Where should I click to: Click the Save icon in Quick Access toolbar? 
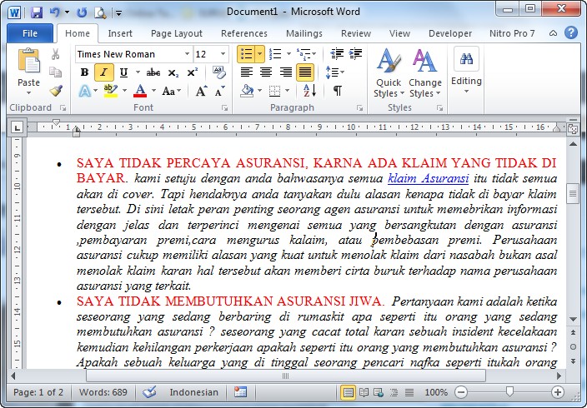pos(37,12)
